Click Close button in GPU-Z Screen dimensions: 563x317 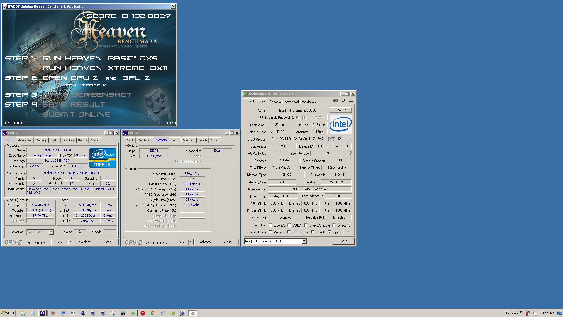[343, 241]
